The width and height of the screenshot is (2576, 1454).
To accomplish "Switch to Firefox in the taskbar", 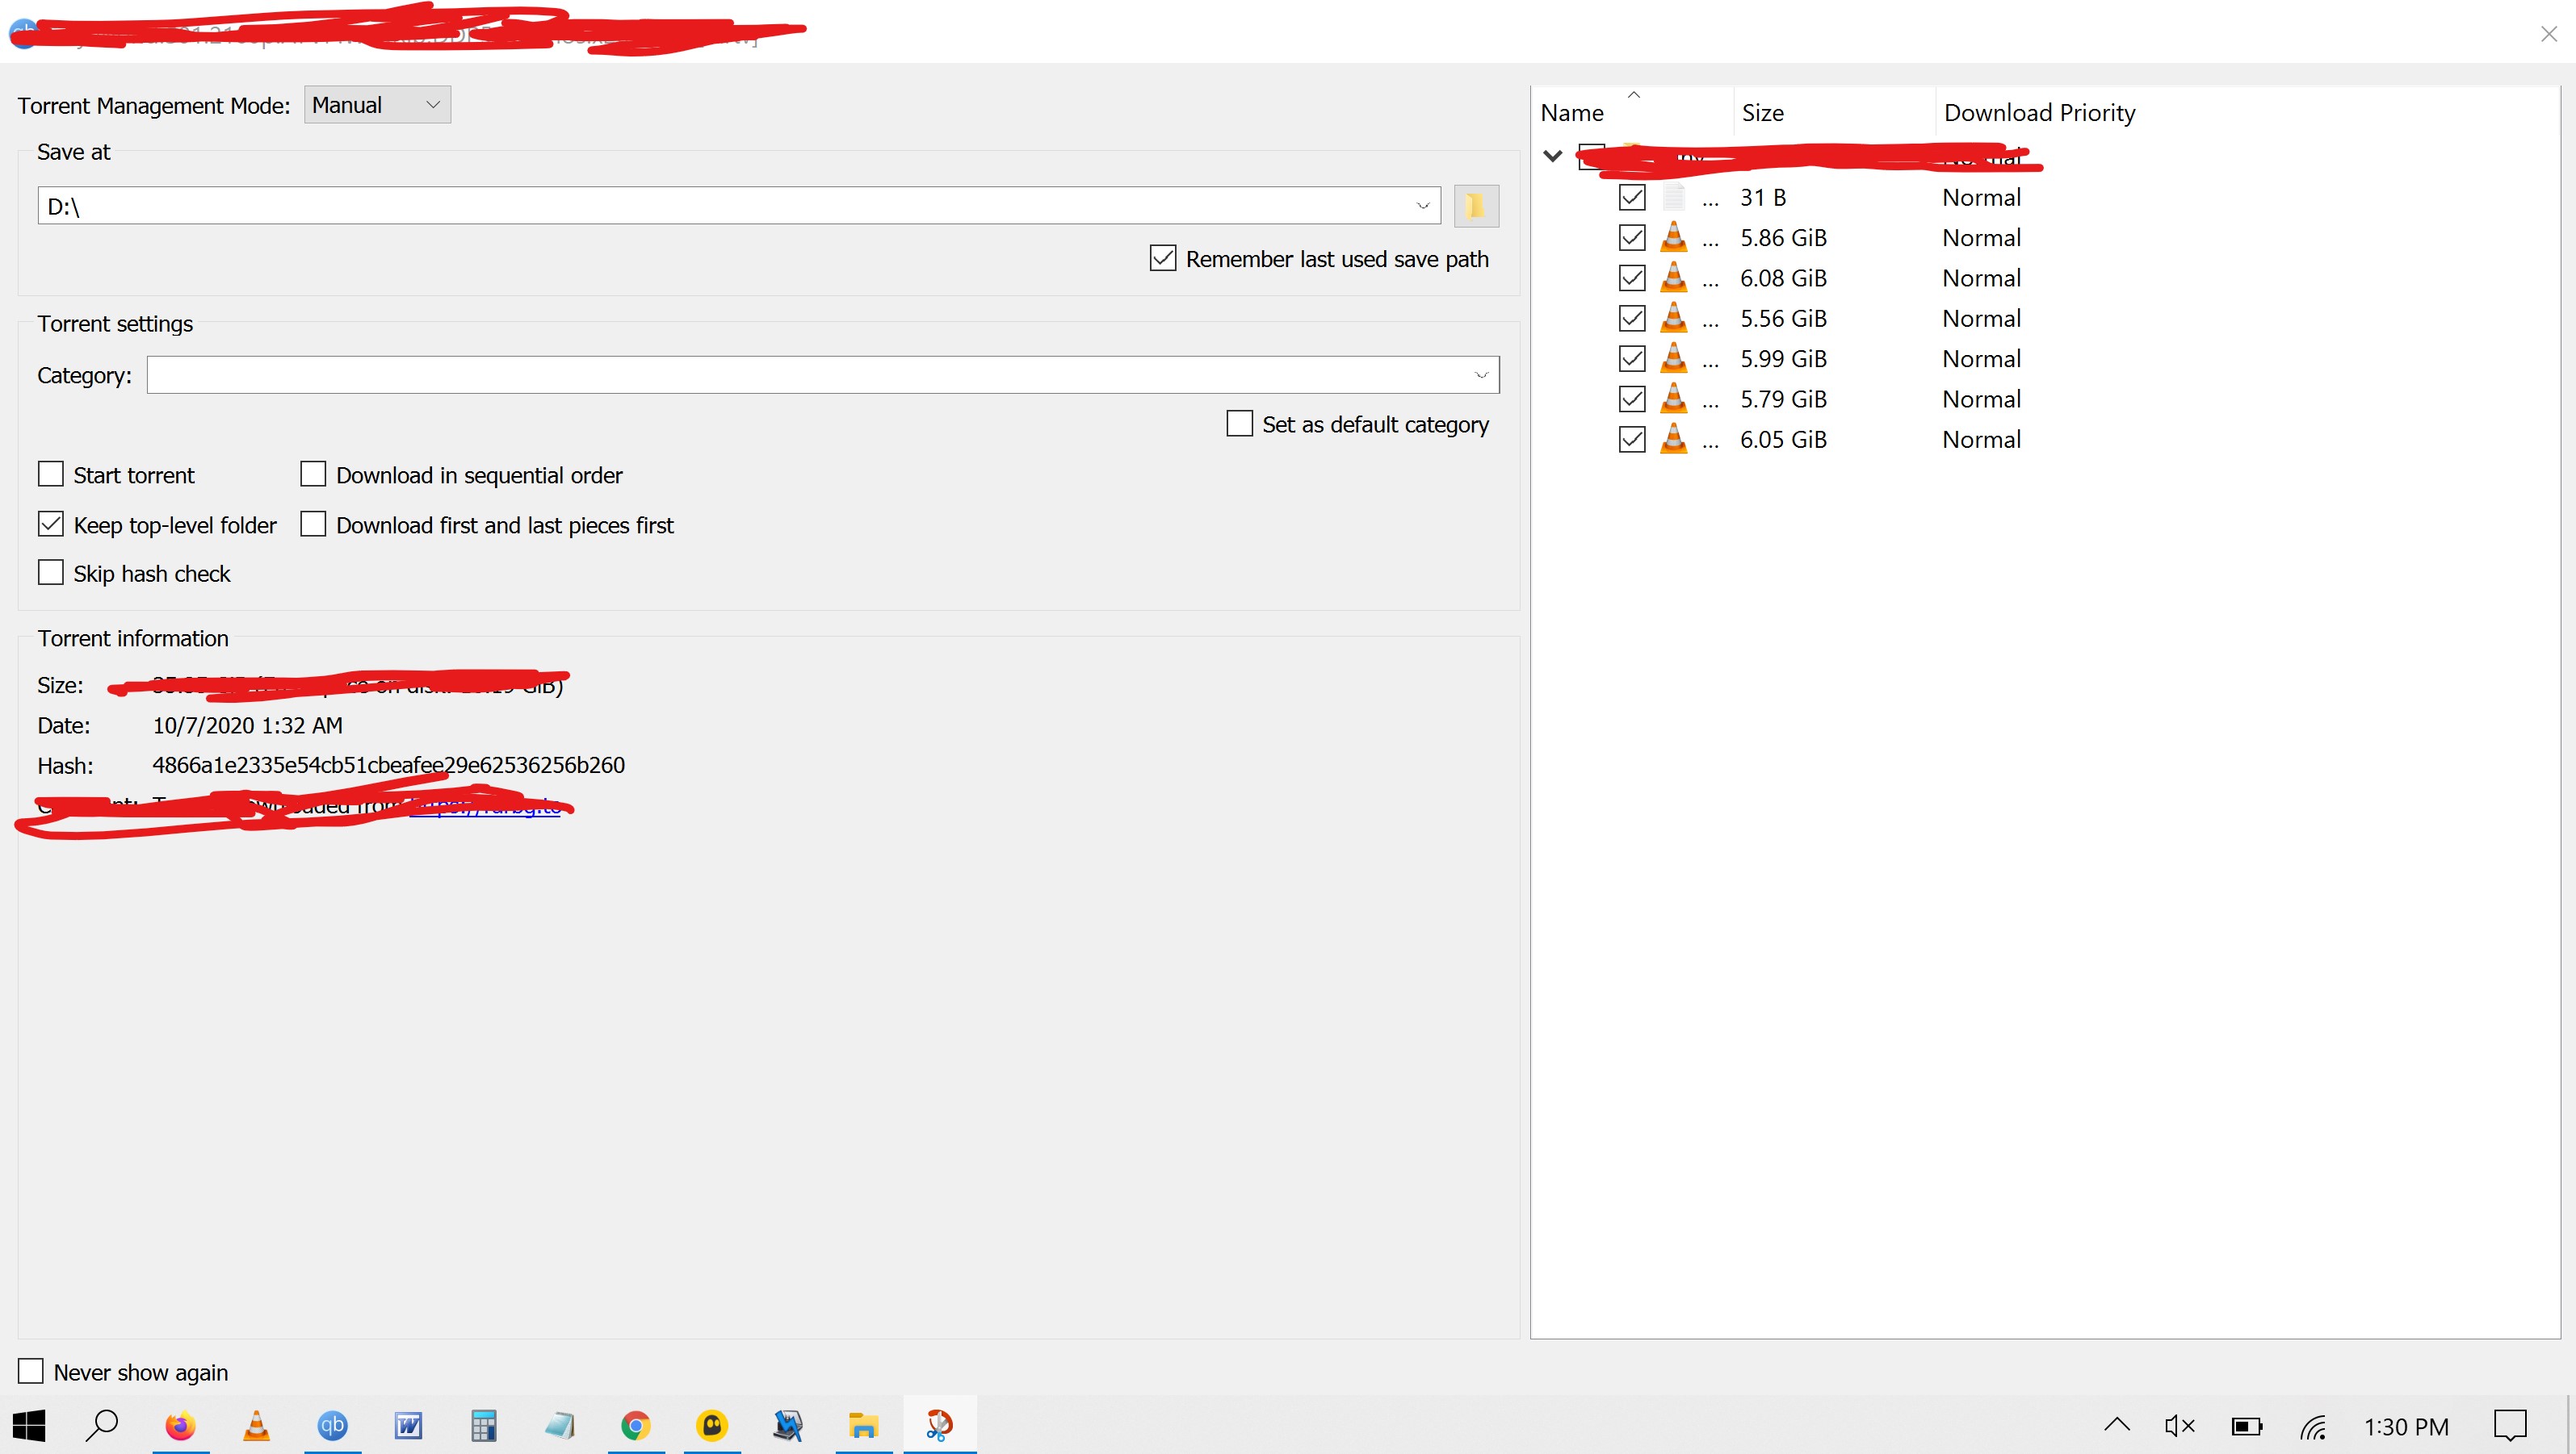I will (x=181, y=1425).
